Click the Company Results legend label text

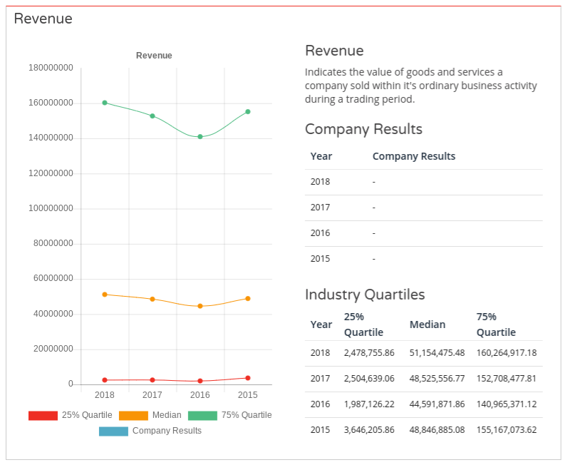(167, 431)
